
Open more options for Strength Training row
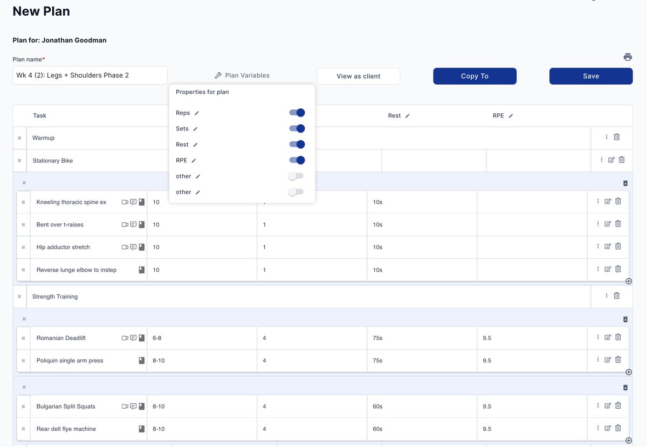click(607, 295)
